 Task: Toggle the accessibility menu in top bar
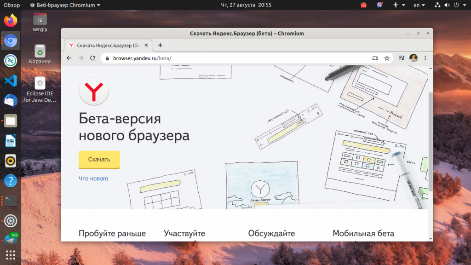396,5
